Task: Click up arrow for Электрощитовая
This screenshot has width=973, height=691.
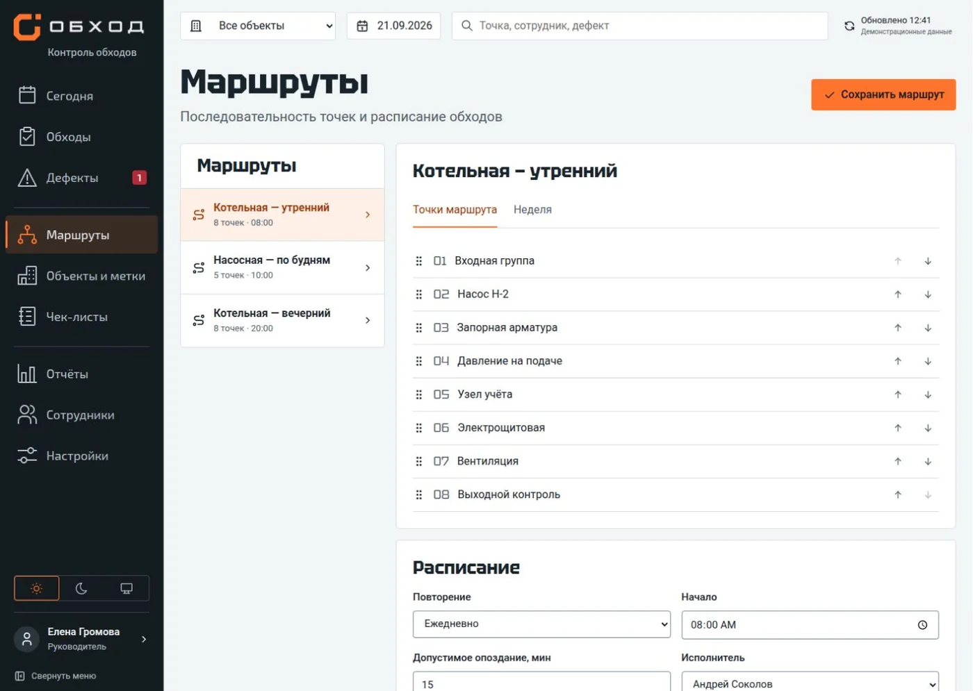Action: [898, 428]
